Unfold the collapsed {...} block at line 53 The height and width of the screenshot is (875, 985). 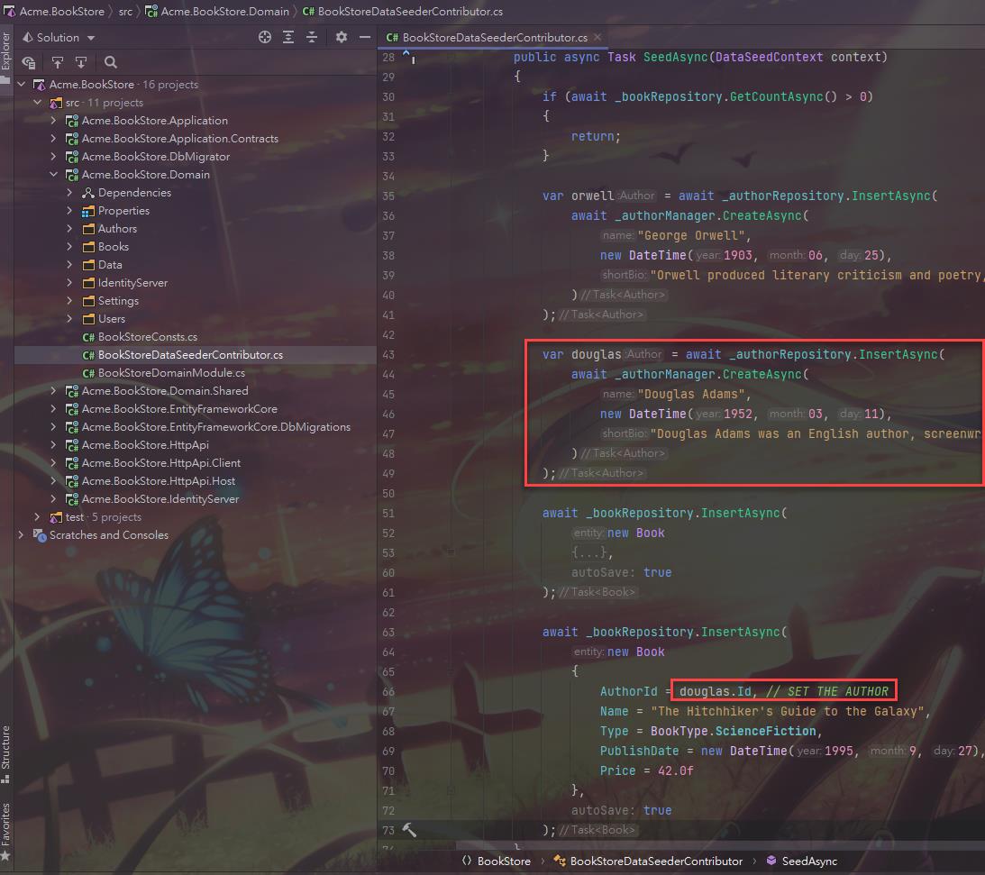tap(591, 552)
